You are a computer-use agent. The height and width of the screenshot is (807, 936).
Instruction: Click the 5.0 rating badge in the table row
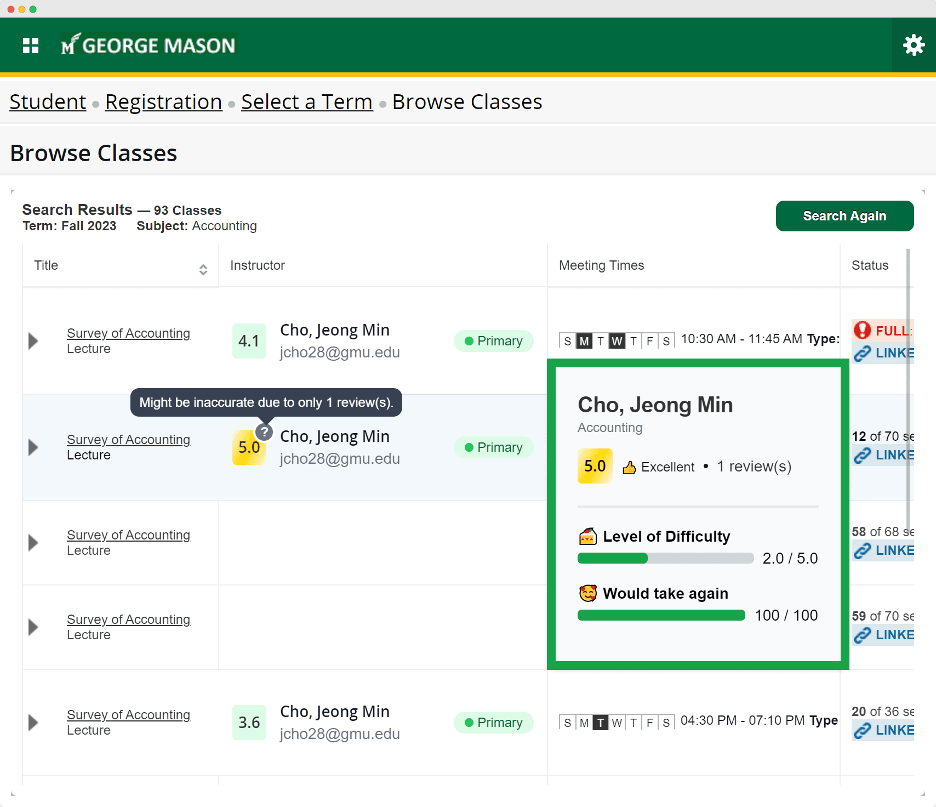[x=249, y=447]
